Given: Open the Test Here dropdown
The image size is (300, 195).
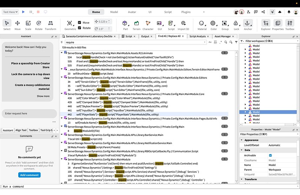Looking at the screenshot, I should [x=10, y=12].
